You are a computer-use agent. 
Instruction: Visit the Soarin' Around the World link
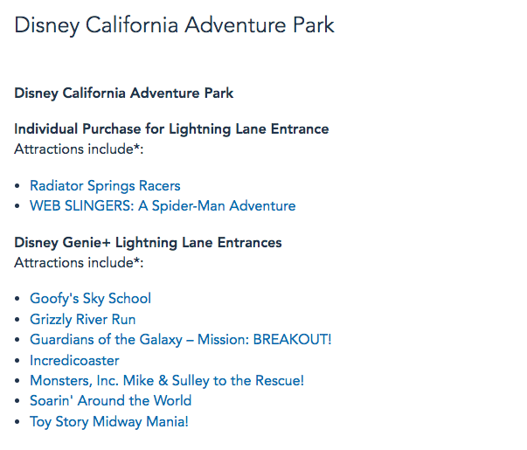(110, 400)
